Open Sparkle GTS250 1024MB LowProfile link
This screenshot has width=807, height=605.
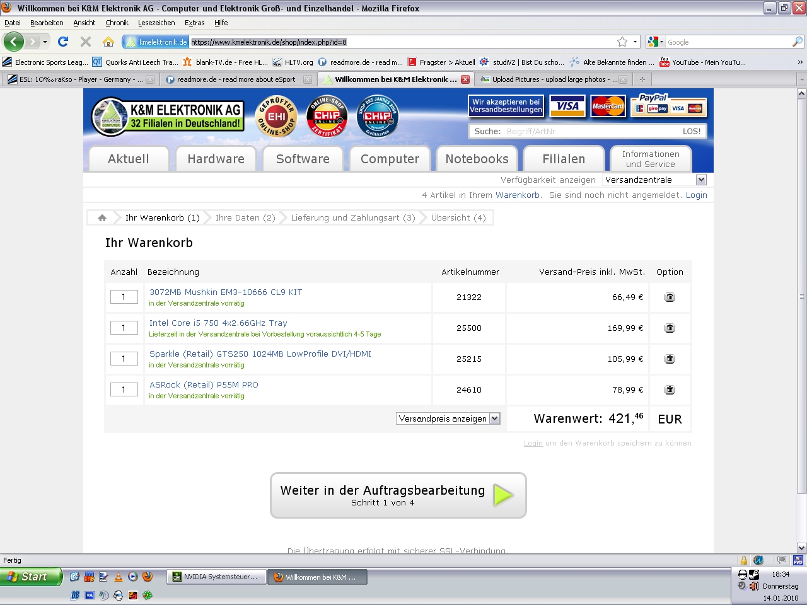[x=260, y=354]
